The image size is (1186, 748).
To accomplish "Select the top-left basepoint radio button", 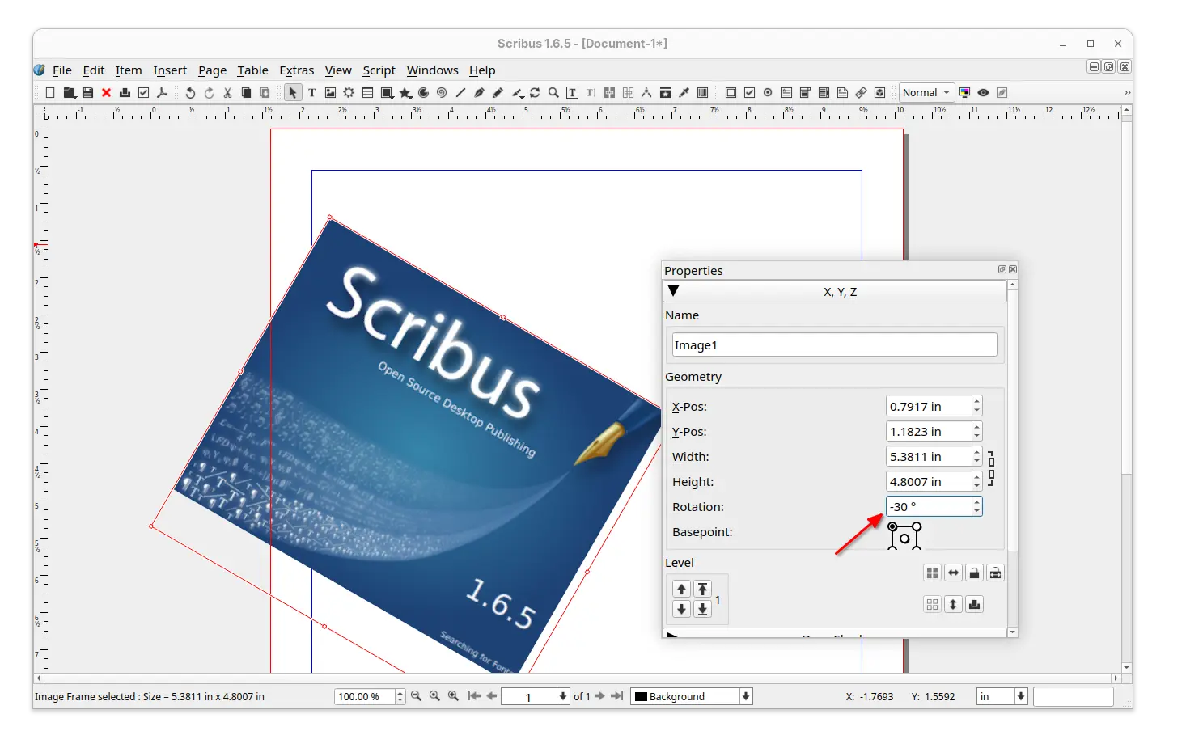I will (x=892, y=526).
